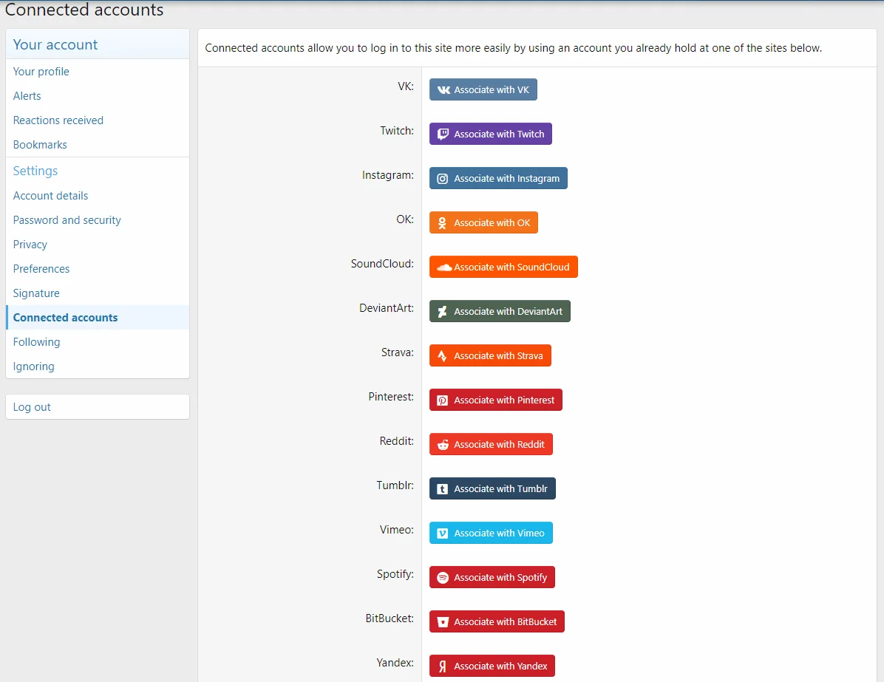Viewport: 884px width, 682px height.
Task: Click the Instagram: row label
Action: (x=388, y=175)
